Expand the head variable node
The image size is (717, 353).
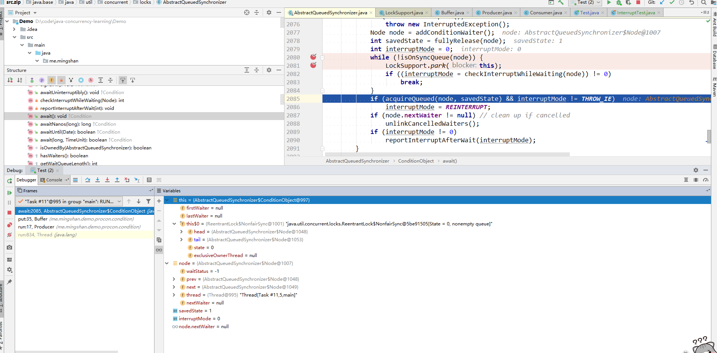(182, 231)
